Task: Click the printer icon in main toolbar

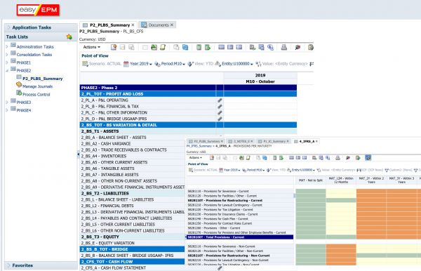Action: pos(283,47)
